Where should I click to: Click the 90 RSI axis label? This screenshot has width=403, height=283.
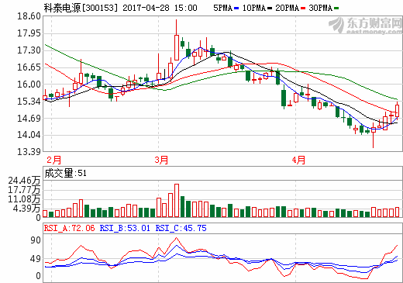(x=36, y=240)
